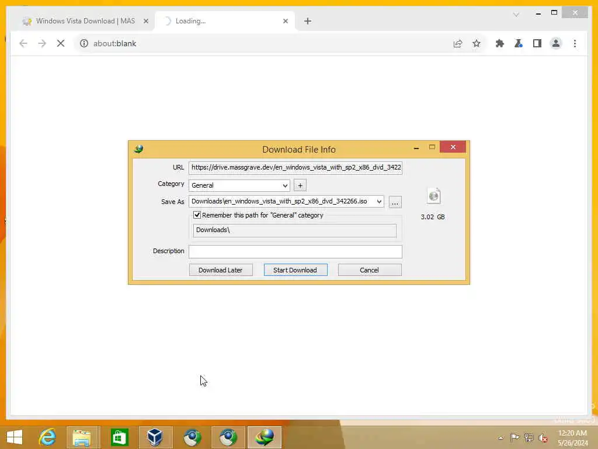Click the Start Download button
Screen dimensions: 598x449
[295, 270]
